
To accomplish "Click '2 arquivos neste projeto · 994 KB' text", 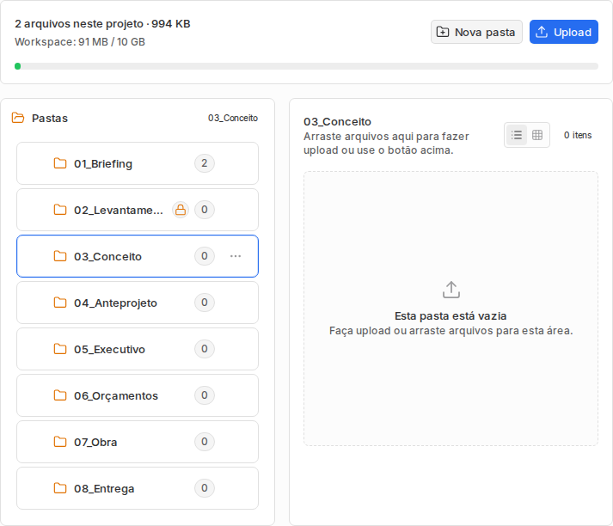I will (x=102, y=24).
